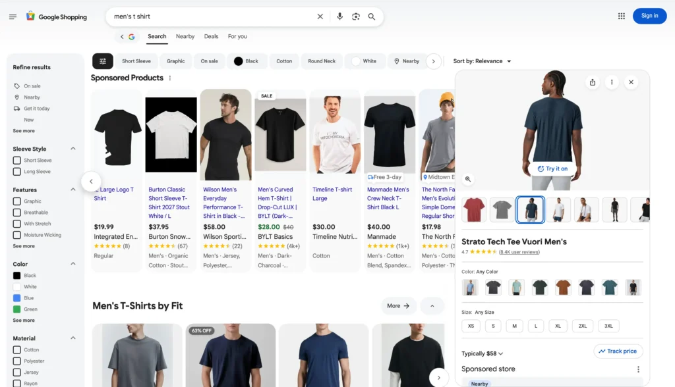View the gray shirt thumbnail
This screenshot has height=387, width=675.
coord(502,210)
